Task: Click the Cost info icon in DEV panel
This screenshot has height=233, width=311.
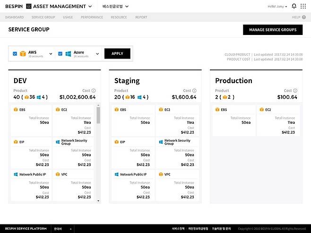Action: point(94,91)
